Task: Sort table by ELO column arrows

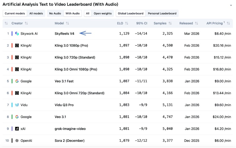Action: (x=127, y=23)
